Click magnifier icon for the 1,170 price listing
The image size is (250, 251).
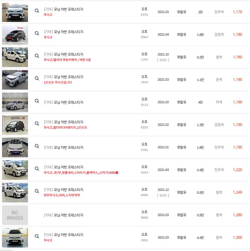pyautogui.click(x=37, y=11)
